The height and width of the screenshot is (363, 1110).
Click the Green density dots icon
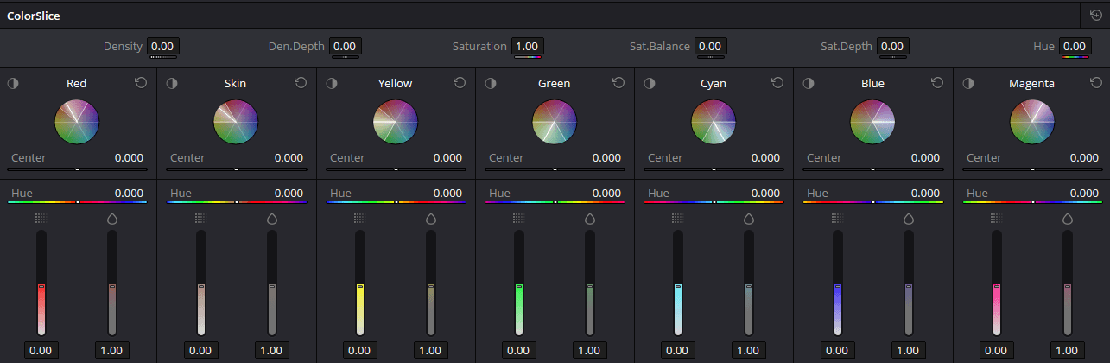click(518, 219)
